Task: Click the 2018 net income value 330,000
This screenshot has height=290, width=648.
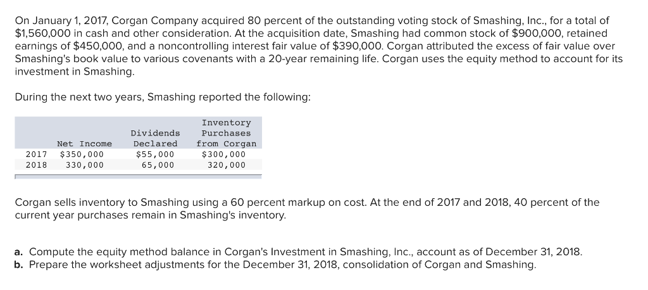Action: pyautogui.click(x=84, y=165)
